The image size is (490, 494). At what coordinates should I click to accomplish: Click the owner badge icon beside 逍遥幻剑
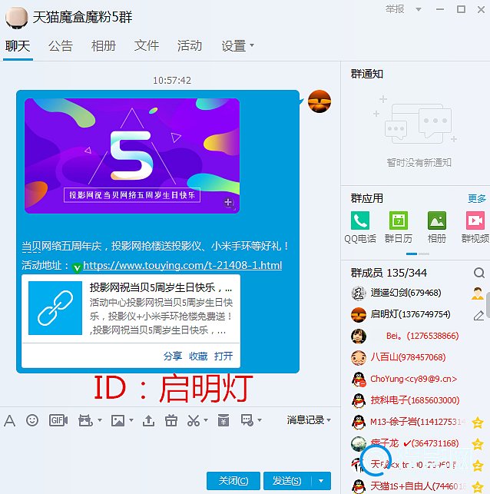pyautogui.click(x=478, y=293)
